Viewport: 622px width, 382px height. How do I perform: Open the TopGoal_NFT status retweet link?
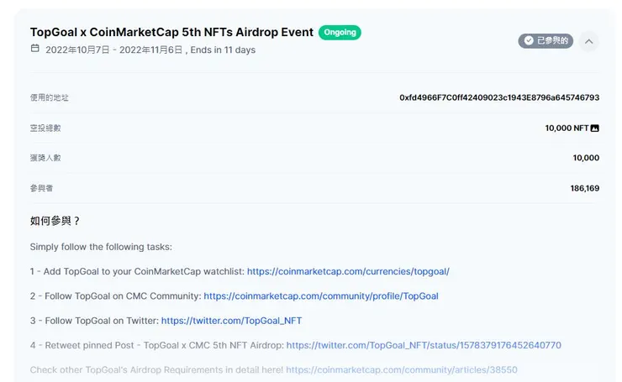click(424, 345)
